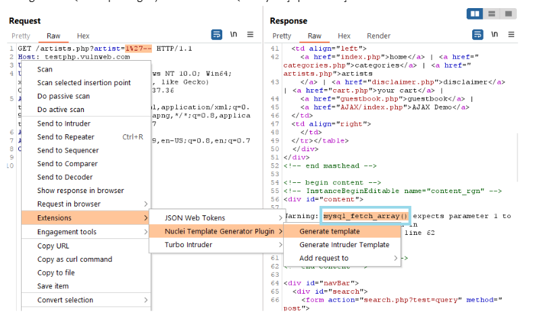Viewport: 535px width, 322px height.
Task: Choose Send to Repeater
Action: [x=86, y=137]
